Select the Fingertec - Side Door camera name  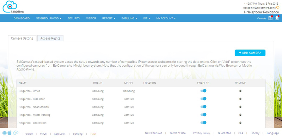pos(32,99)
